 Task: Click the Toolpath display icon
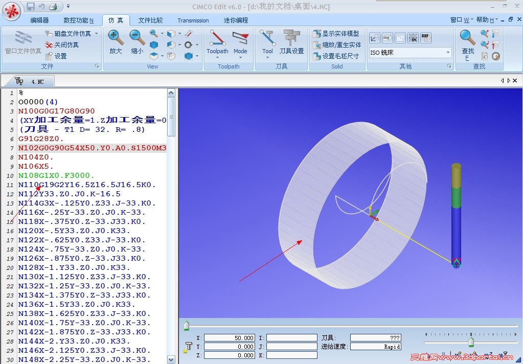click(217, 38)
